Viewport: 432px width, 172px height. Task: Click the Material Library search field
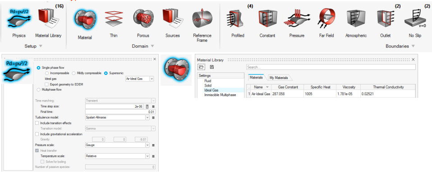331,67
